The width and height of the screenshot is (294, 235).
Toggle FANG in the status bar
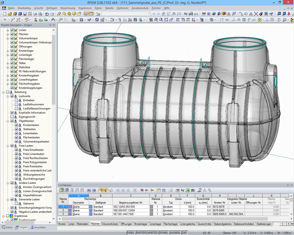[131, 233]
